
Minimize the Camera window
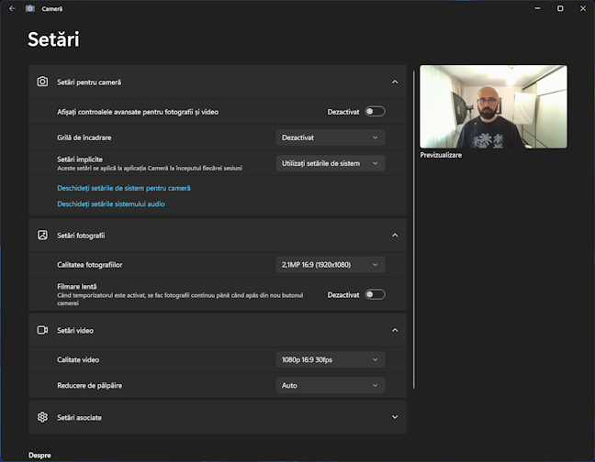point(537,8)
